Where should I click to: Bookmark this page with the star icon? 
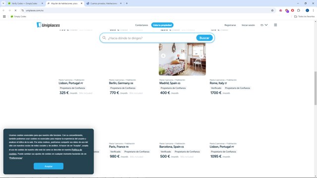(x=272, y=10)
